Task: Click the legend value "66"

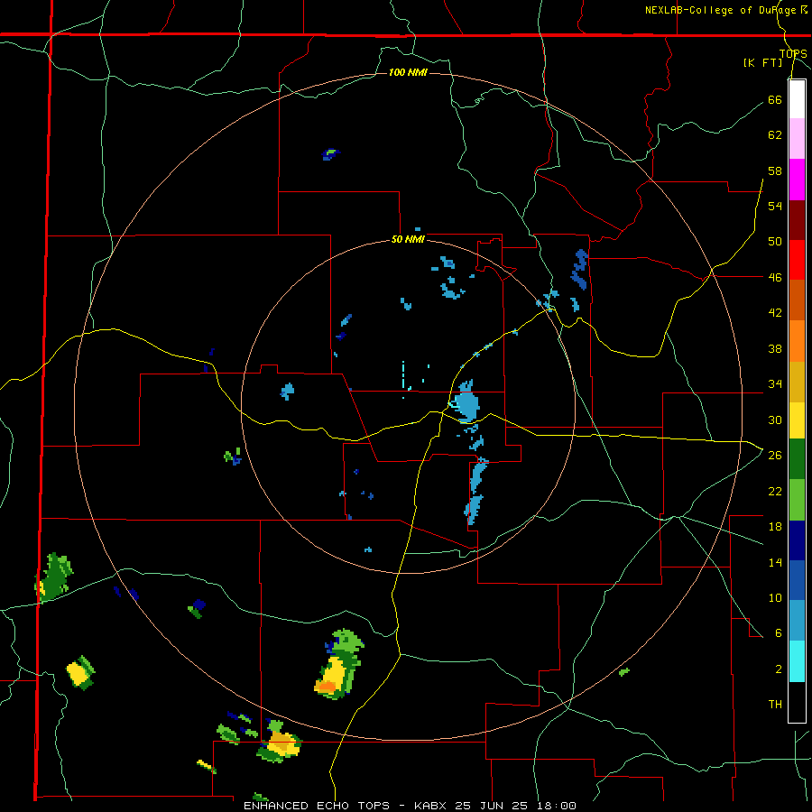Action: (775, 100)
